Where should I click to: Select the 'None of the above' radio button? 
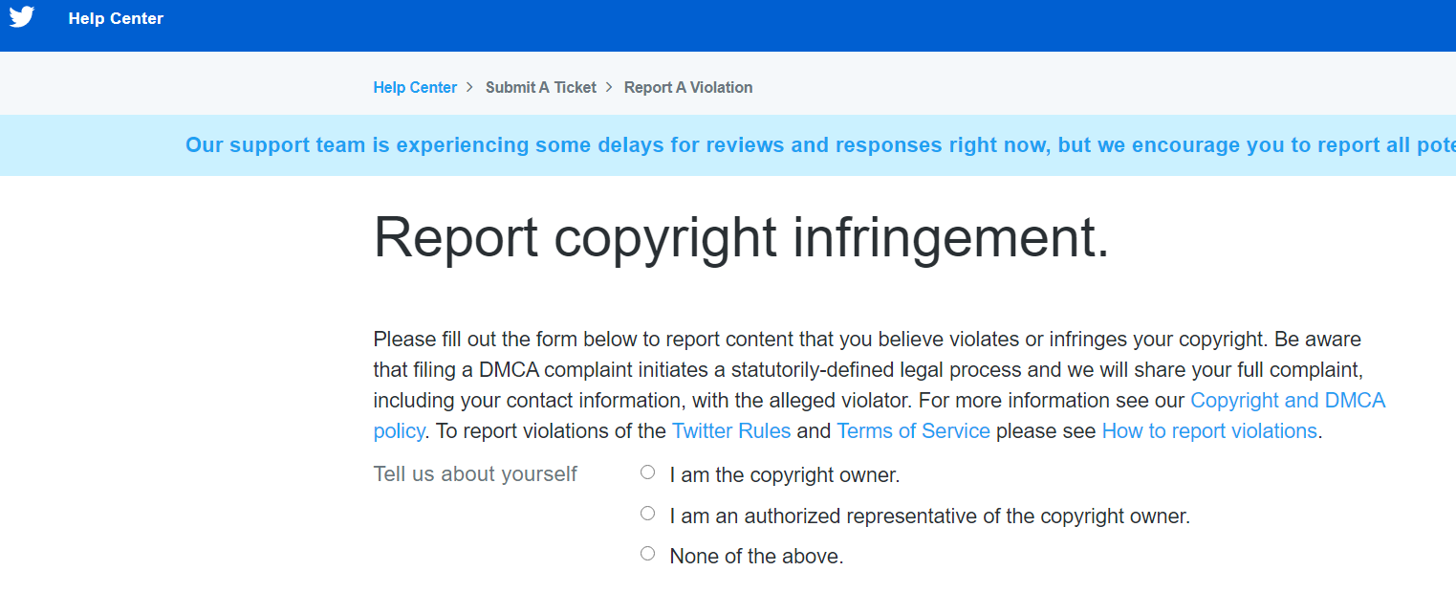pyautogui.click(x=648, y=554)
